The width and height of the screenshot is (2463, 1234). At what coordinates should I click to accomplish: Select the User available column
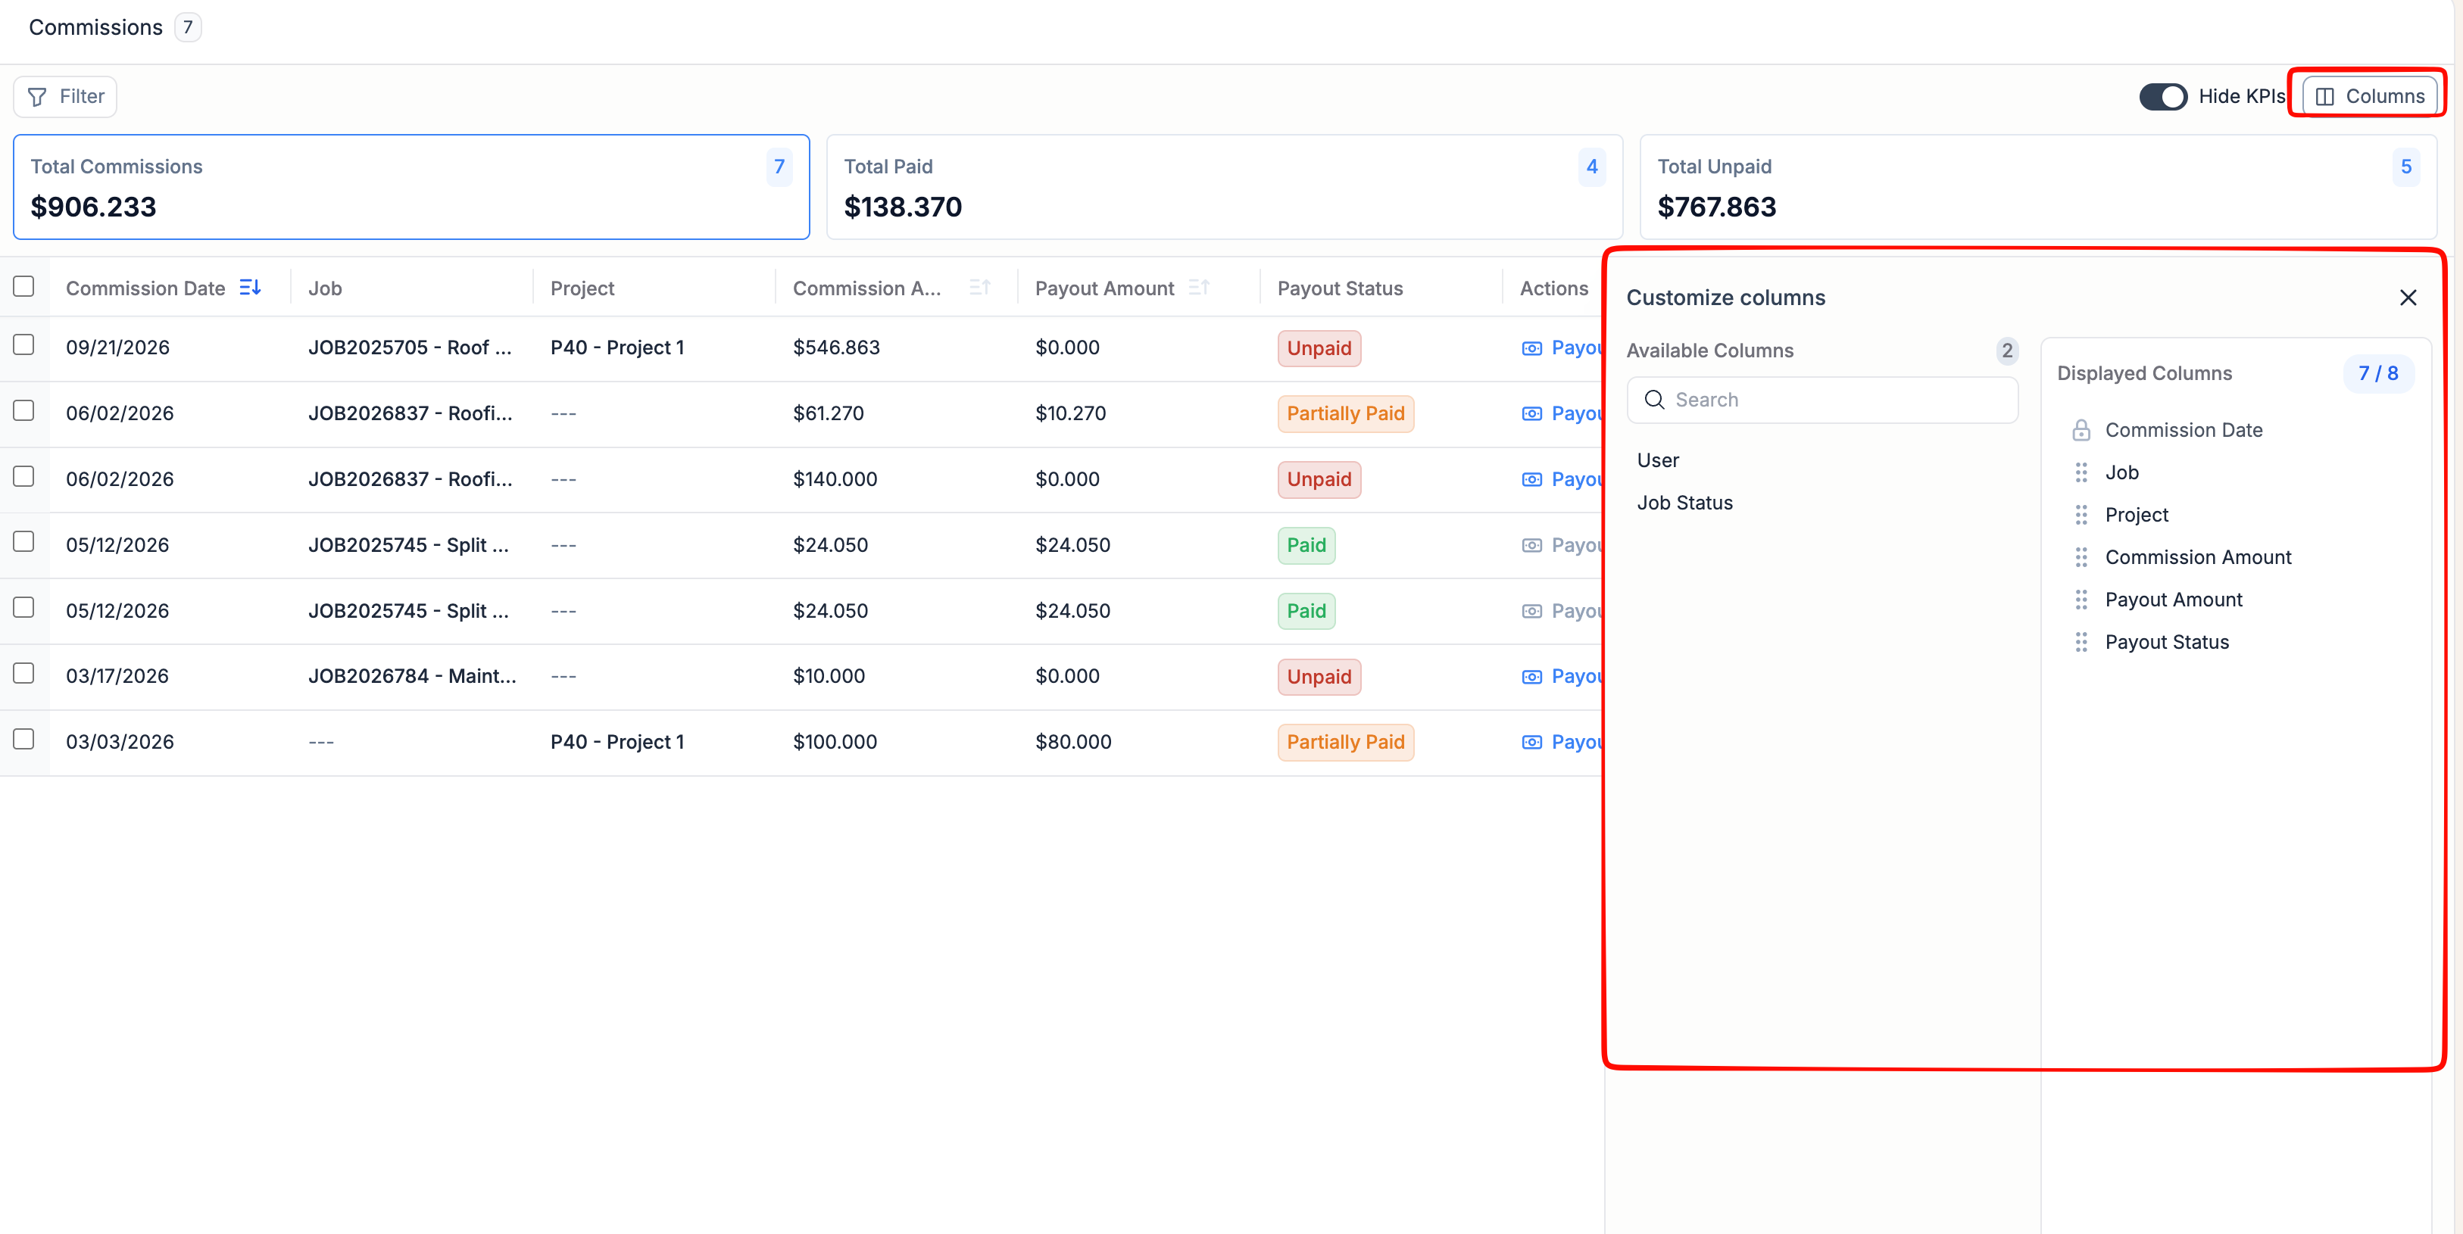1658,460
